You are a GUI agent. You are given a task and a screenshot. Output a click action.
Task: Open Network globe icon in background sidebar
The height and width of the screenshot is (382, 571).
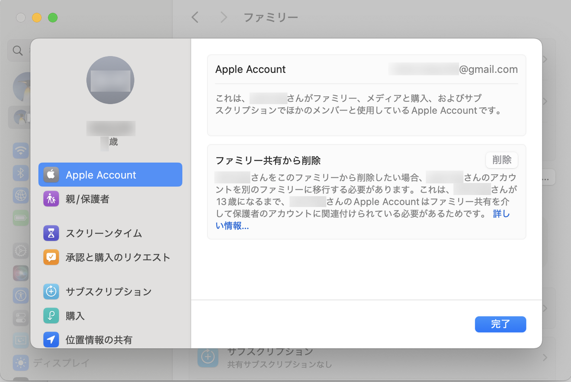tap(21, 196)
